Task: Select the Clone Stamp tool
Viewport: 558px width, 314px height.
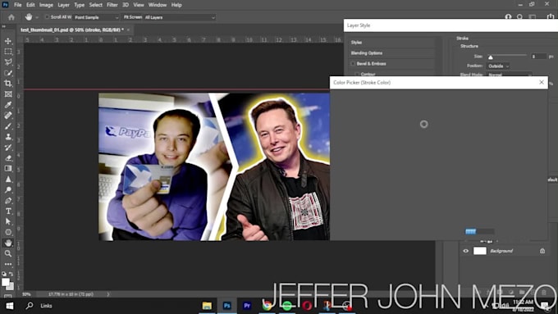Action: pos(8,137)
